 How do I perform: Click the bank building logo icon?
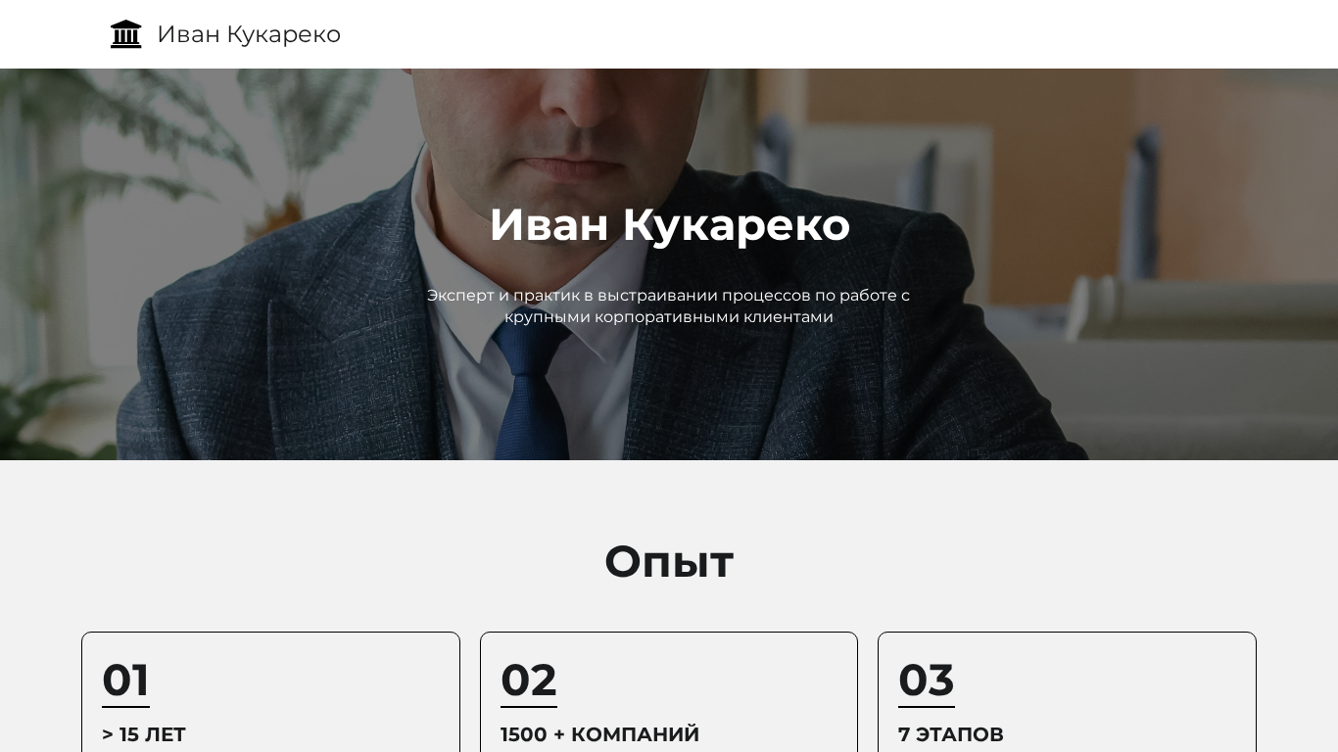click(126, 34)
